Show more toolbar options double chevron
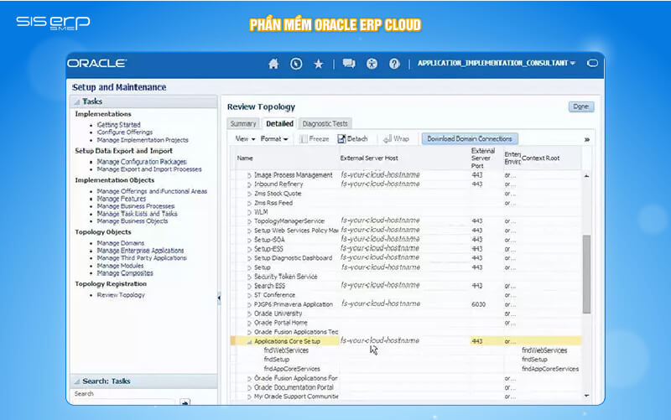 587,139
